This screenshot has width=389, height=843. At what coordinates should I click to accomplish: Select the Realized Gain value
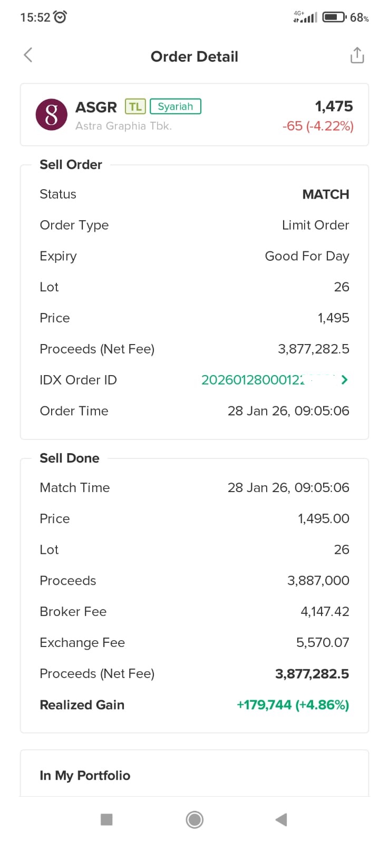[293, 705]
